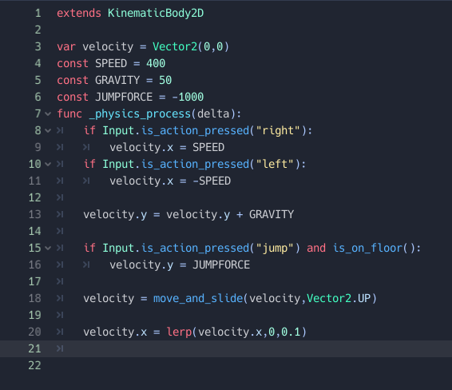Click the "jump" string on line 15
The image size is (452, 390).
[275, 248]
